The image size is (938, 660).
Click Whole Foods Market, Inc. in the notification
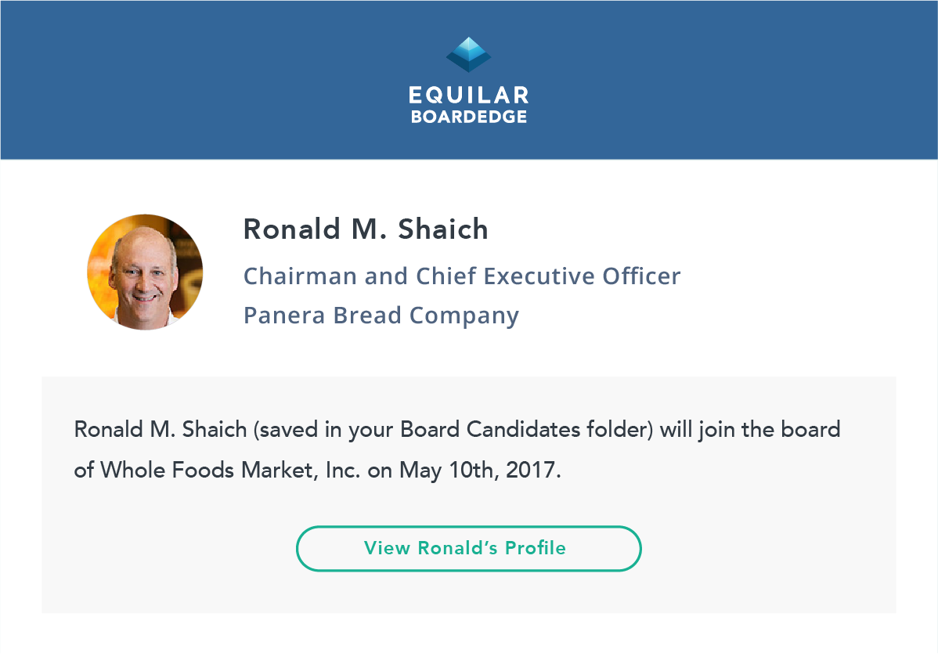[230, 471]
